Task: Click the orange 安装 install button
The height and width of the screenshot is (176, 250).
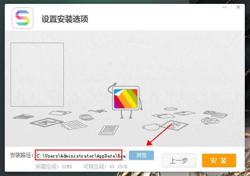Action: [219, 161]
